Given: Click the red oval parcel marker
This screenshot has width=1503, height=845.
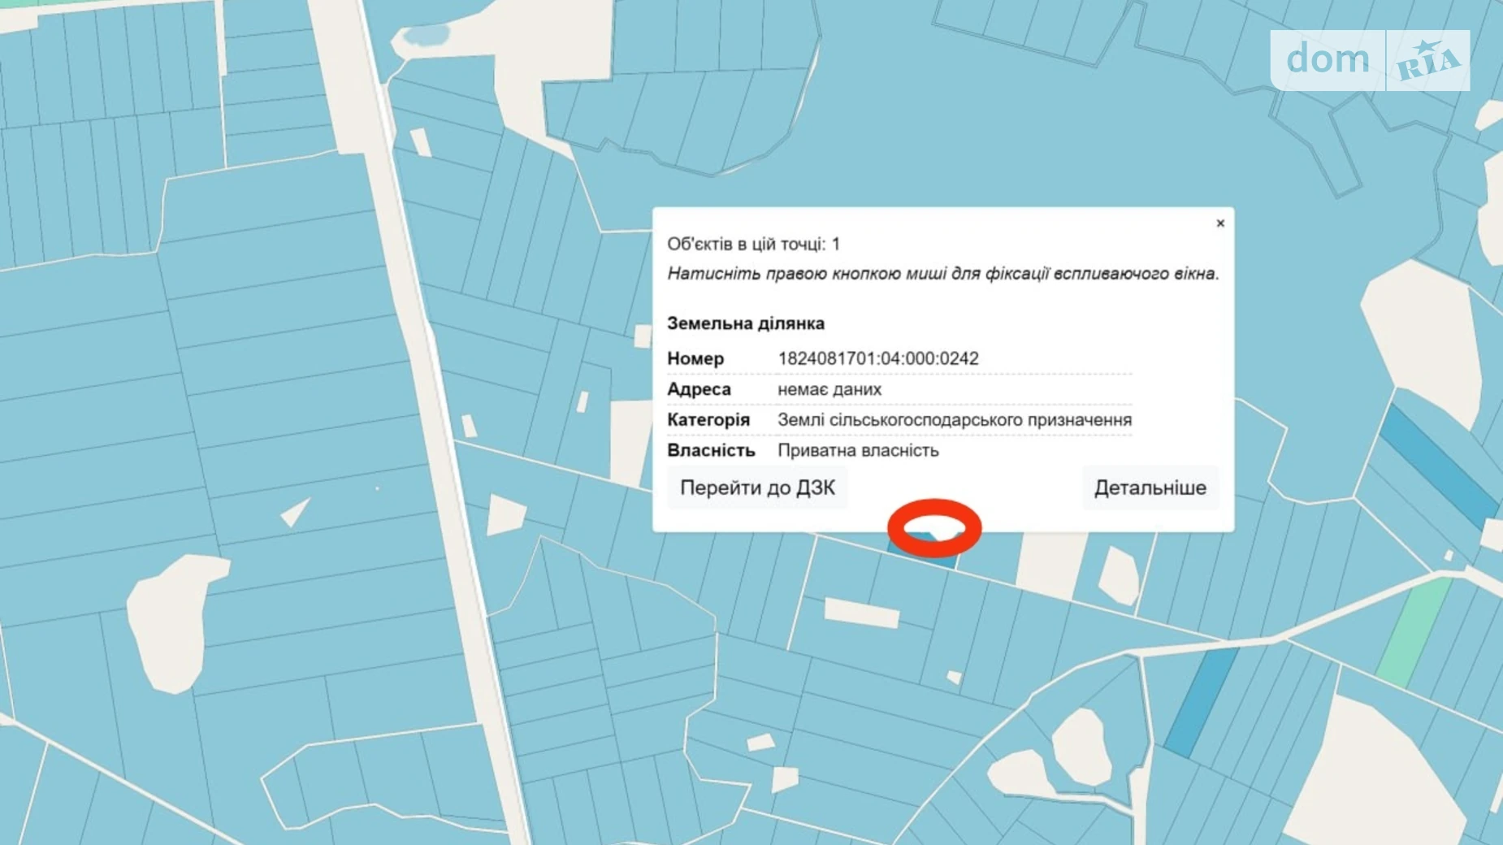Looking at the screenshot, I should [x=934, y=528].
